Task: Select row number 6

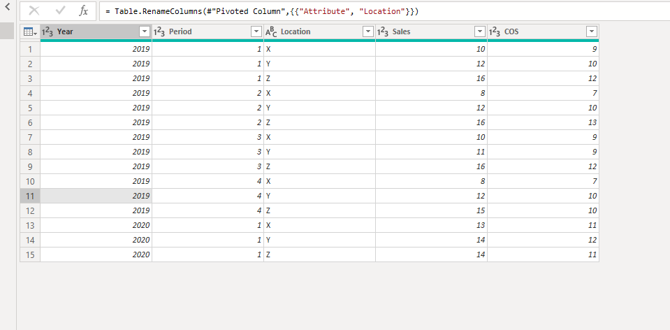Action: point(30,122)
